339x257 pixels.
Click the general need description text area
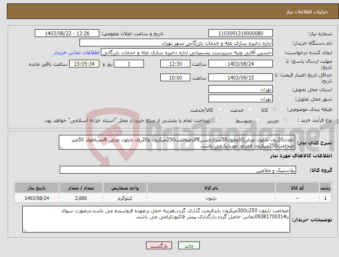(177, 142)
